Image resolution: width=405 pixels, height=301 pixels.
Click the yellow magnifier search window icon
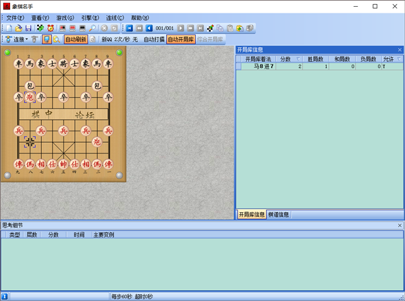tap(57, 40)
